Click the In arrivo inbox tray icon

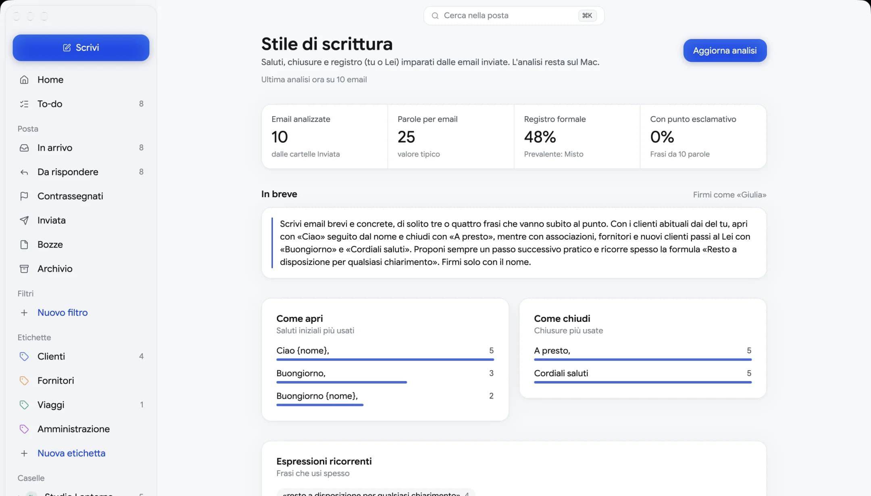coord(24,148)
